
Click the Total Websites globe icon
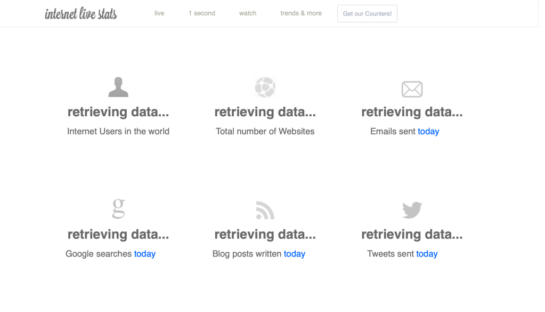point(265,87)
